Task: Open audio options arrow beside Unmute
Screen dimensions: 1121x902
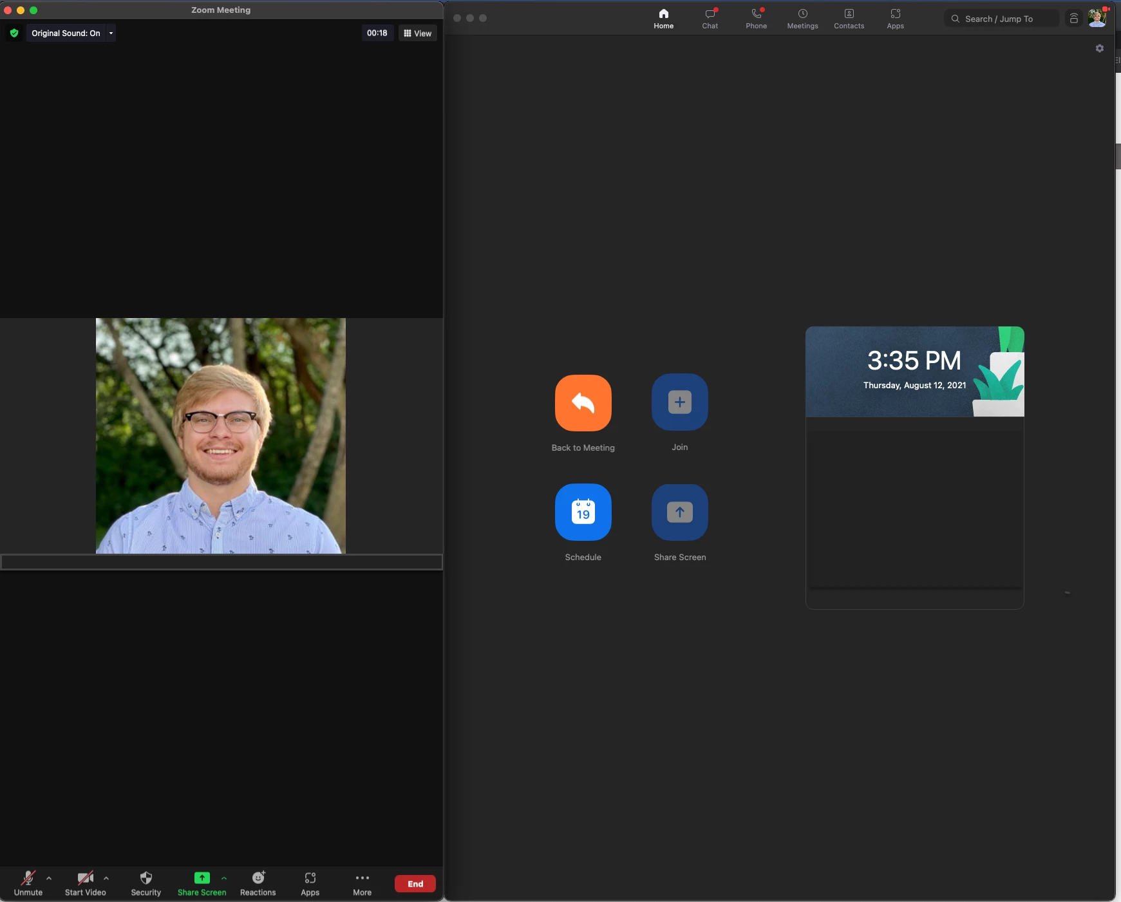Action: tap(49, 878)
